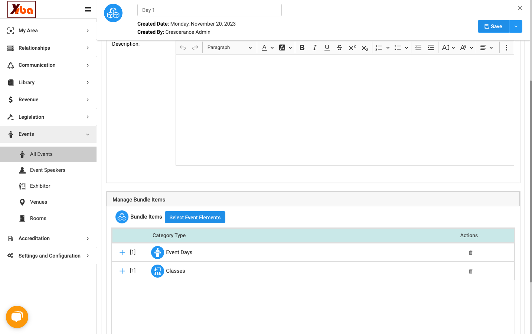This screenshot has width=532, height=334.
Task: Click inside the Description text area
Action: [345, 110]
